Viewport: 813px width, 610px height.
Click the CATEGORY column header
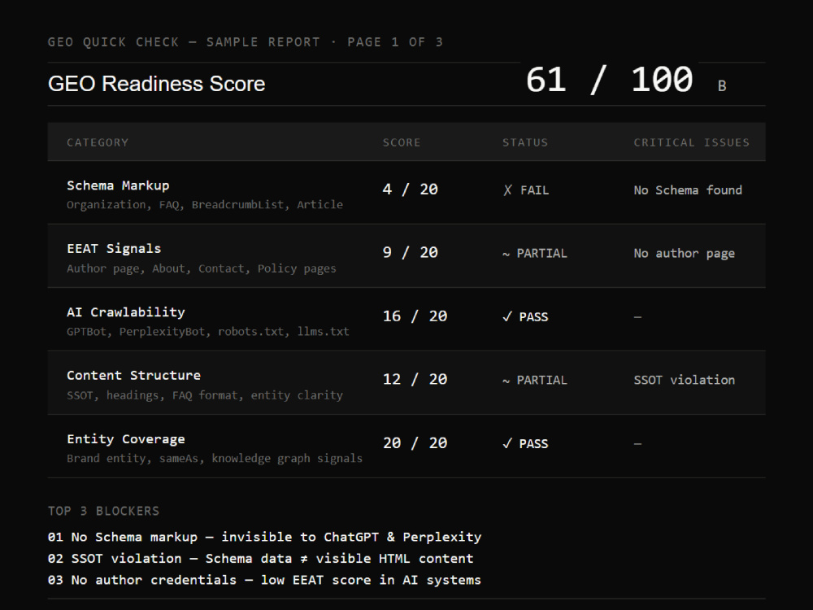pyautogui.click(x=98, y=142)
